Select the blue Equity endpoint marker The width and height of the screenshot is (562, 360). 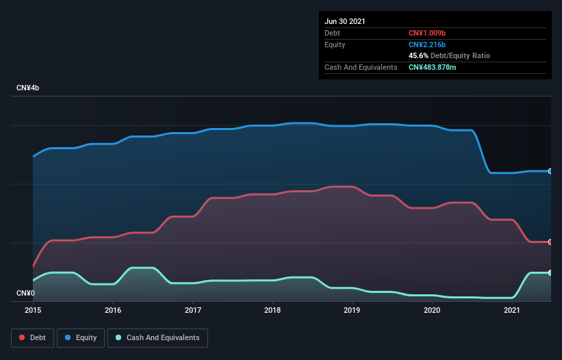pos(550,171)
